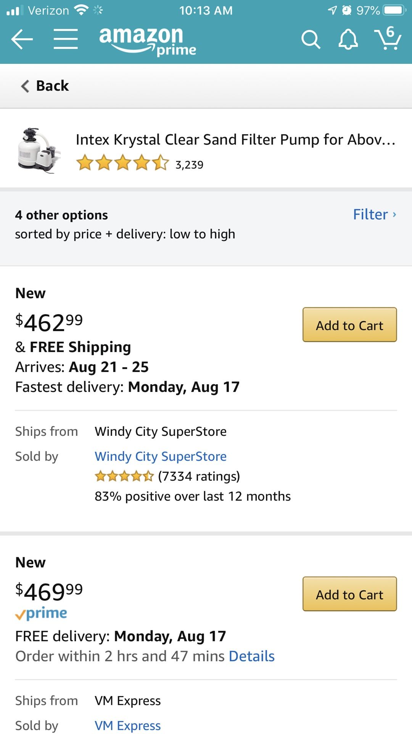412x734 pixels.
Task: Tap the prime badge under $469.99
Action: click(x=41, y=613)
